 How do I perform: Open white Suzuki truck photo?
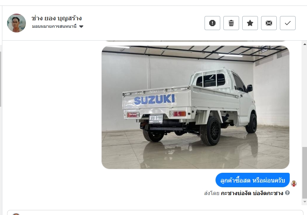pos(196,107)
